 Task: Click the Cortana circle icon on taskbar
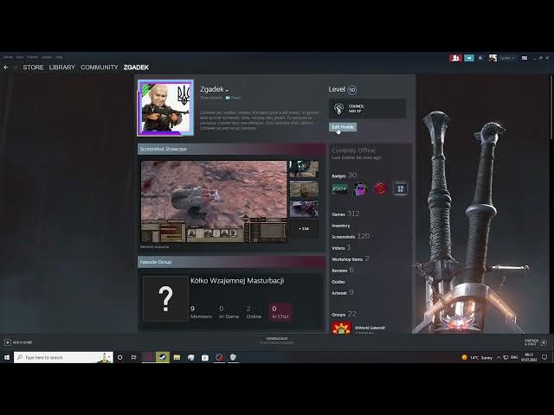click(120, 357)
